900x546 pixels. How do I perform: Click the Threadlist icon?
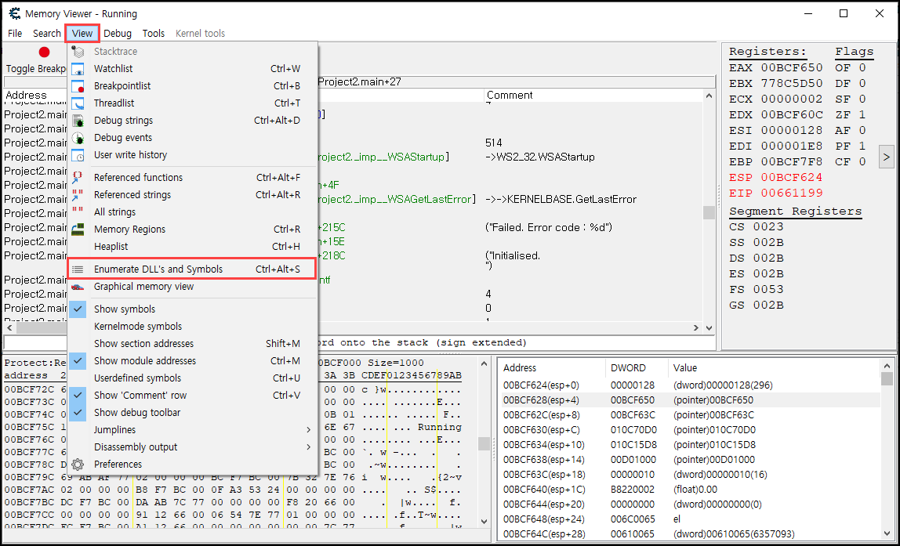point(78,103)
